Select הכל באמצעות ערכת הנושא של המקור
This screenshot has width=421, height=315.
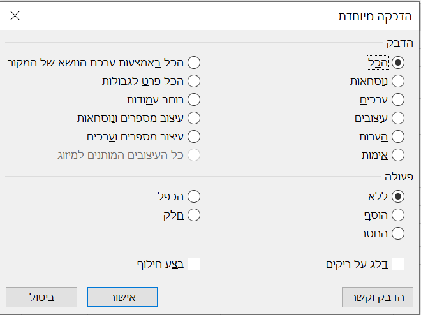[194, 62]
